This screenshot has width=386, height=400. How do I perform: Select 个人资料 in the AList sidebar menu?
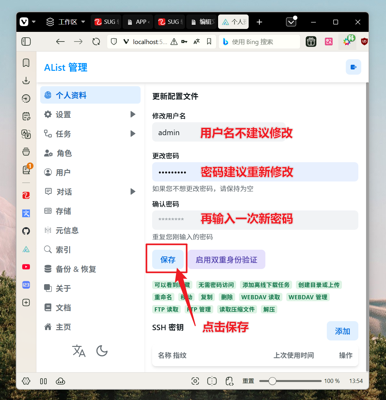tap(71, 95)
